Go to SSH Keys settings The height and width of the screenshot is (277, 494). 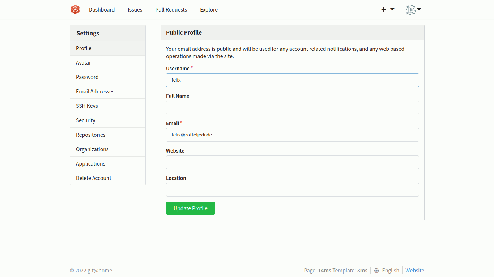(87, 106)
